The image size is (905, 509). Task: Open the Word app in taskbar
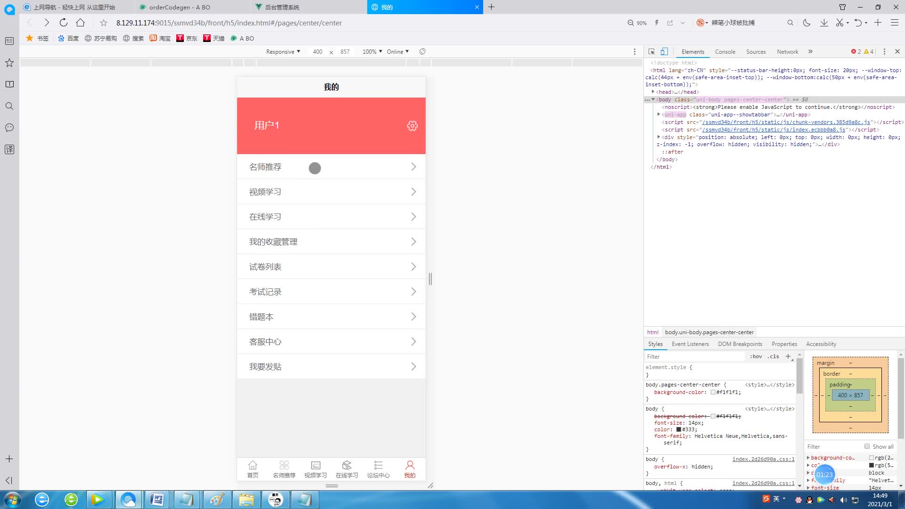(157, 500)
